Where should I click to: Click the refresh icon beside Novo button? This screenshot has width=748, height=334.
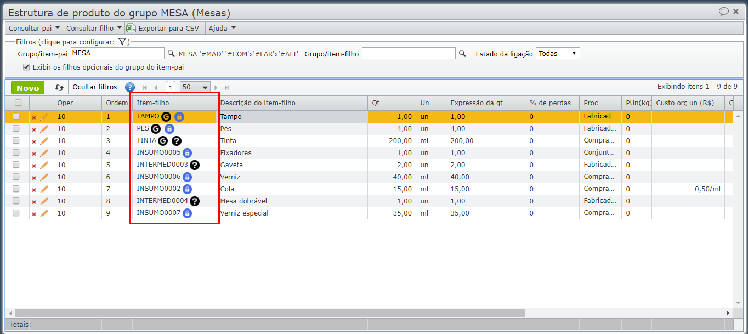click(x=59, y=87)
